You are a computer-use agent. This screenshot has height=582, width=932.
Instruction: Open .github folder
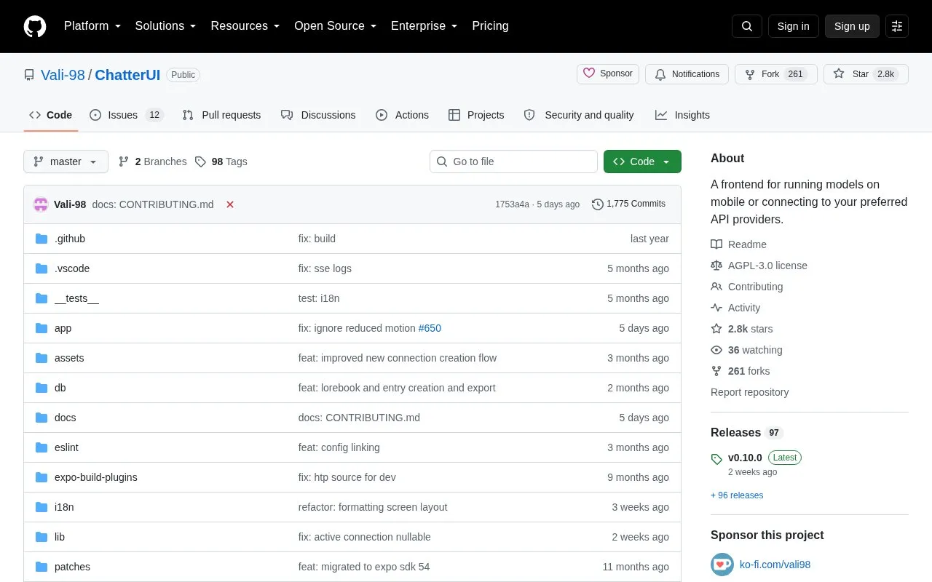[70, 239]
